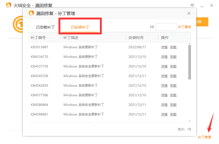Select the KB4562830 patch number cell

tap(39, 85)
